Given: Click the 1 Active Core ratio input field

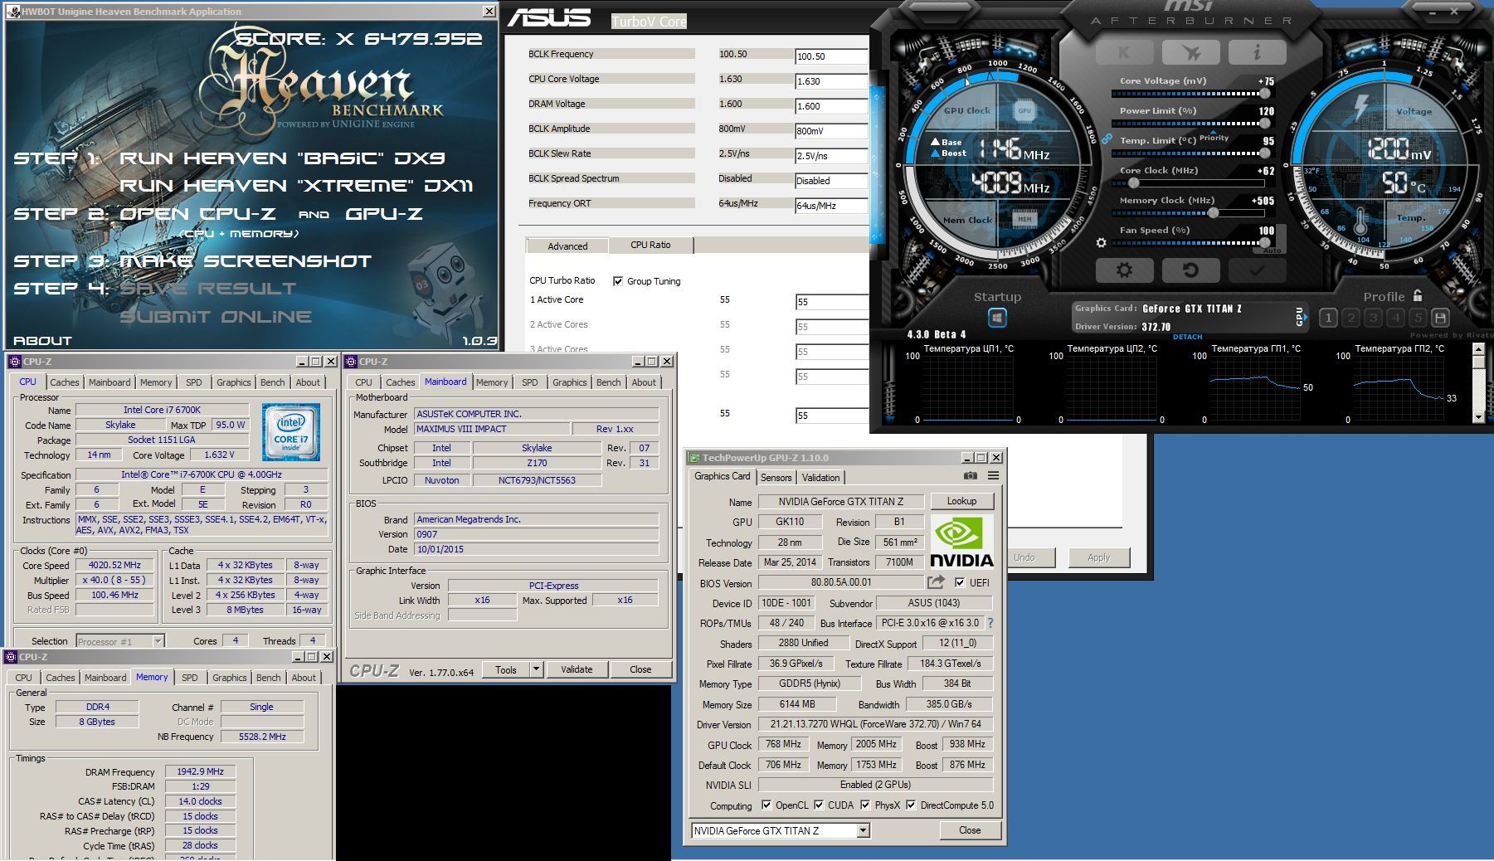Looking at the screenshot, I should (x=831, y=302).
